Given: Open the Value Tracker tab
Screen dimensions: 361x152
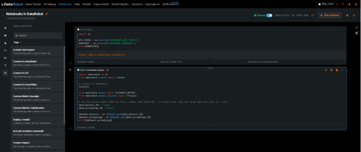Looking at the screenshot, I should coord(33,4).
